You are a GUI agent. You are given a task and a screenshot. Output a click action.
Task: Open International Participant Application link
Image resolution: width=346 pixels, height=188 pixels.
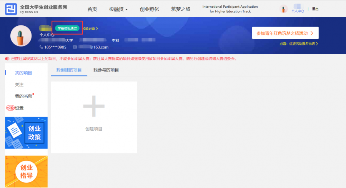point(230,9)
